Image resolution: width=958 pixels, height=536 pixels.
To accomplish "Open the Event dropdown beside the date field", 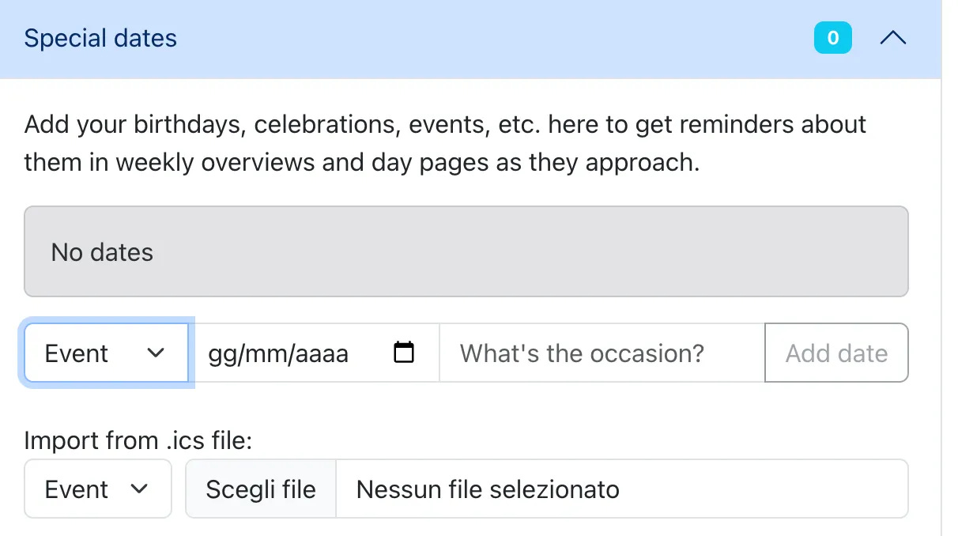I will [106, 353].
